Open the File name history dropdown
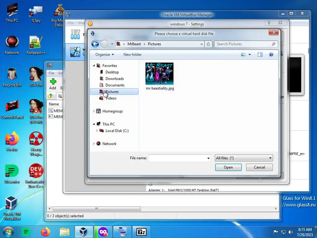Viewport: 317px width, 238px height. 208,158
